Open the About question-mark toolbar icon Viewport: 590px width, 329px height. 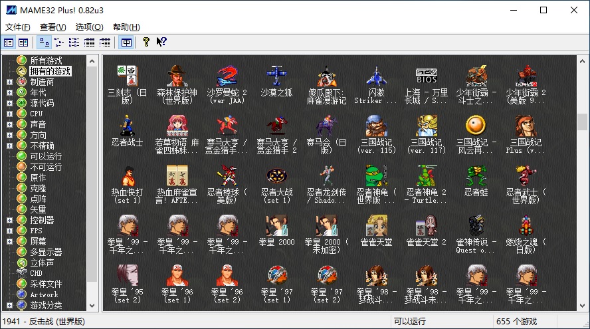click(x=146, y=42)
